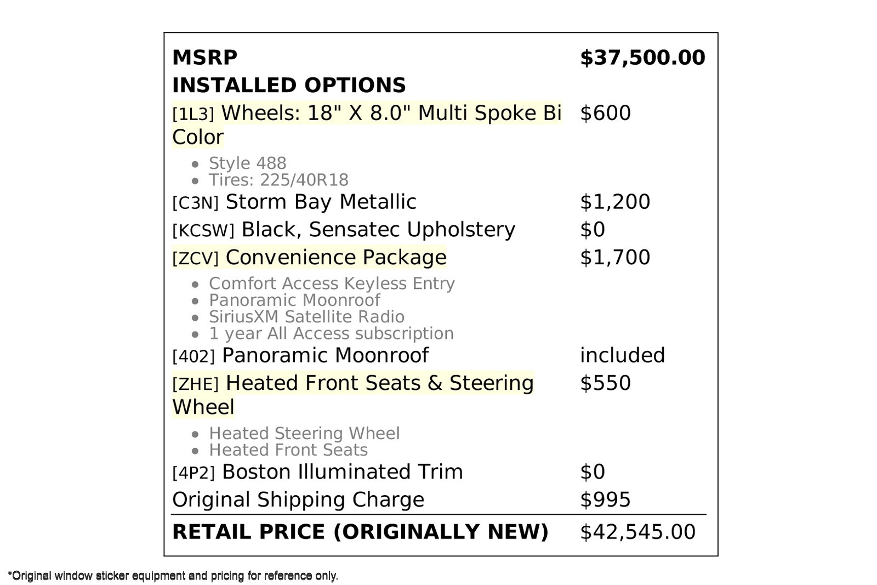877x585 pixels.
Task: Click the highlighted Wheels 18" Multi Spoke option
Action: point(366,113)
